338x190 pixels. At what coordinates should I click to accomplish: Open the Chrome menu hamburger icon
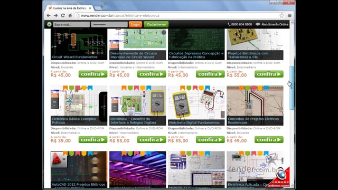tap(289, 15)
